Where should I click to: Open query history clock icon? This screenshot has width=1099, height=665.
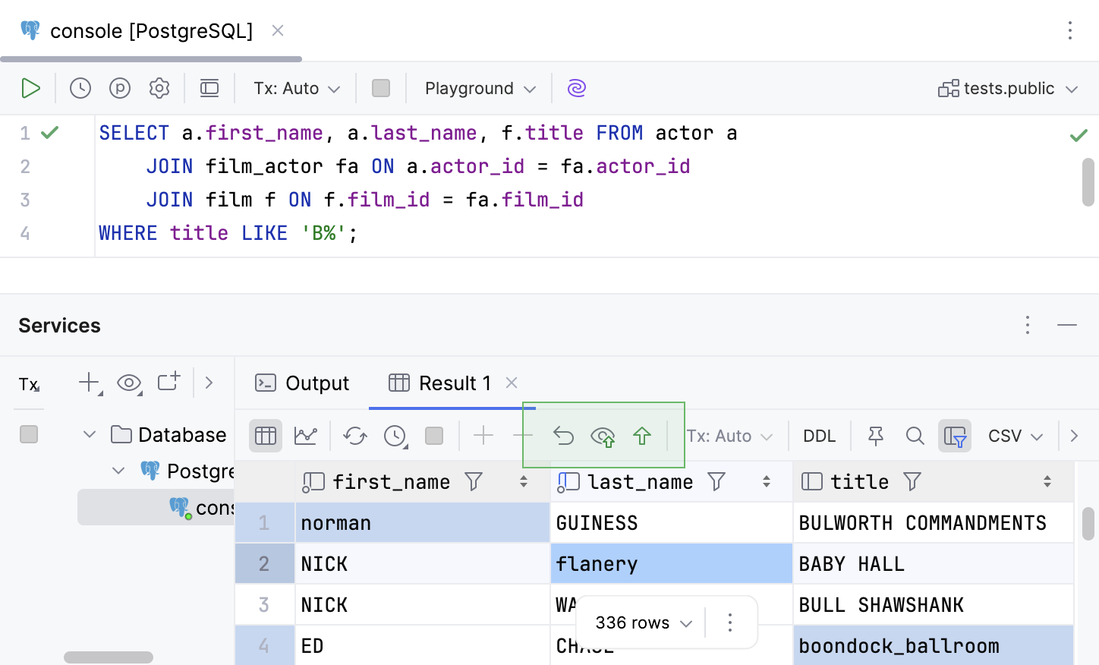coord(80,88)
